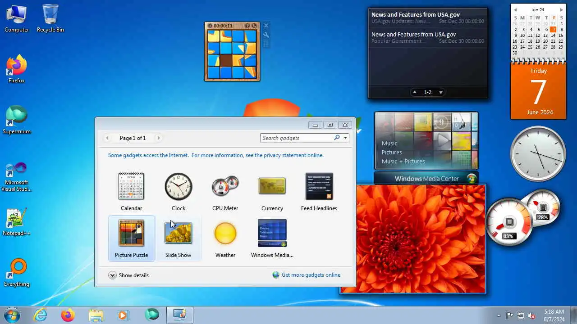Show hidden system tray icons

point(499,315)
